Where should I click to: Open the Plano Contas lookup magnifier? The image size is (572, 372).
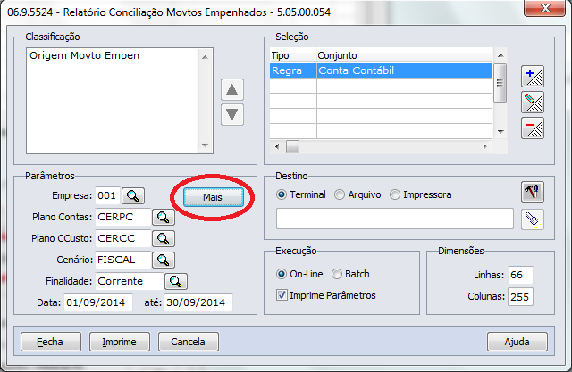pyautogui.click(x=163, y=218)
